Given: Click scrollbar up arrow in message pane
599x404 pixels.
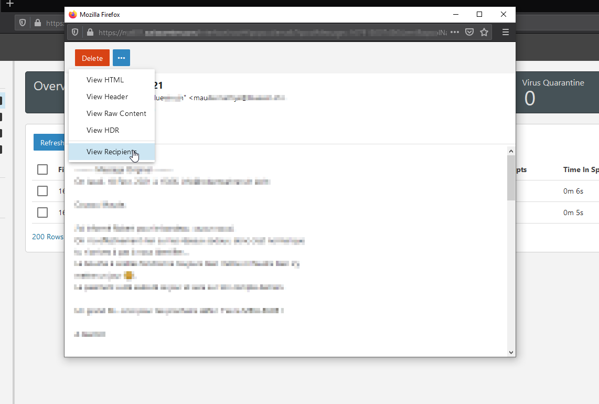Looking at the screenshot, I should tap(511, 151).
